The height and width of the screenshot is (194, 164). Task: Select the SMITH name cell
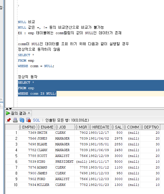point(46,133)
